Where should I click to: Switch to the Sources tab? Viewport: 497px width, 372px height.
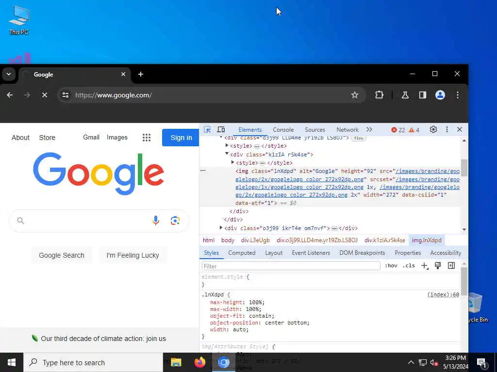[315, 130]
